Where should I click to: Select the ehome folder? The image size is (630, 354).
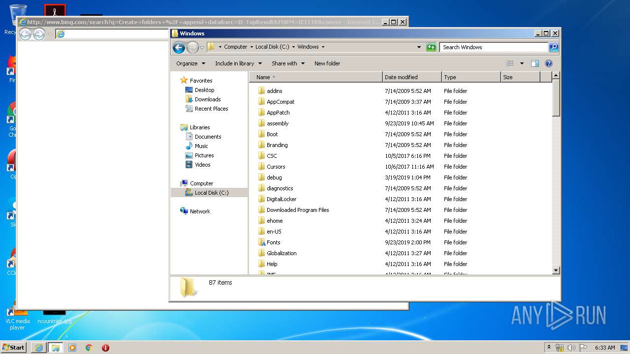click(275, 221)
